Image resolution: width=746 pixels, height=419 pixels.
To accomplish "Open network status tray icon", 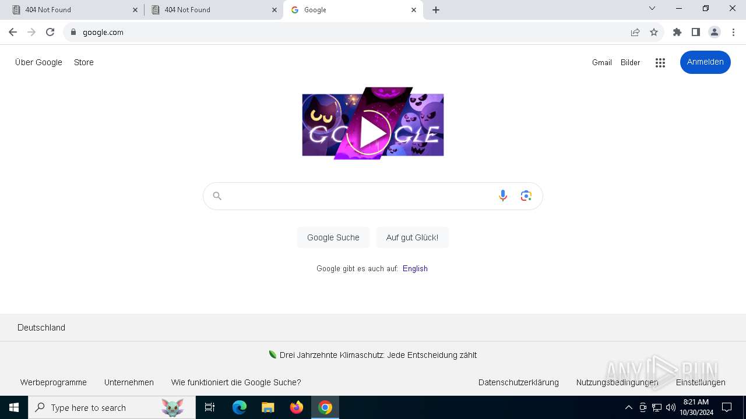I will (x=657, y=407).
